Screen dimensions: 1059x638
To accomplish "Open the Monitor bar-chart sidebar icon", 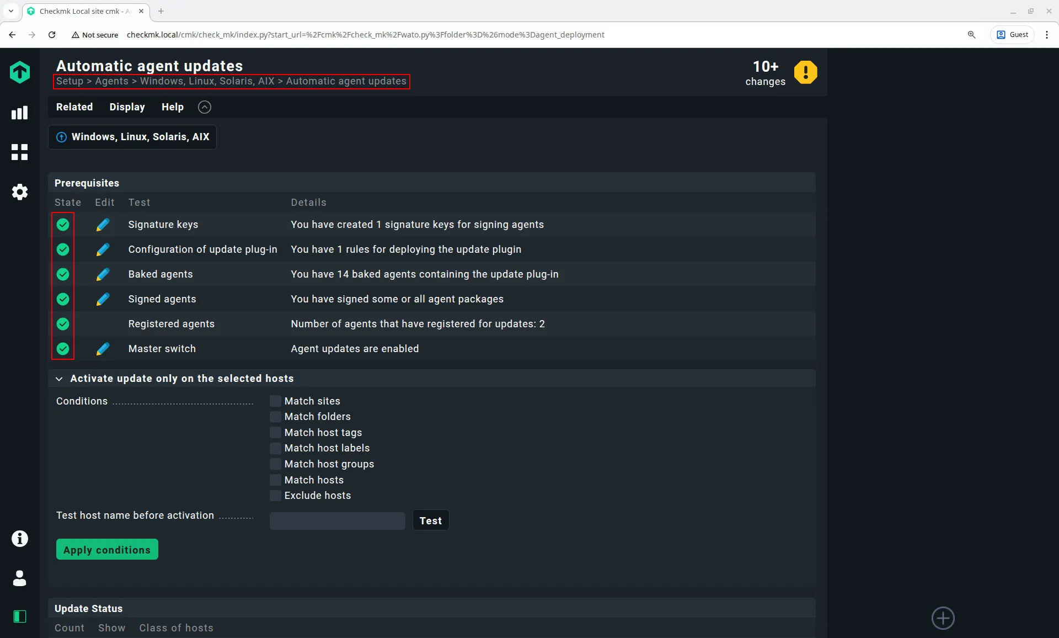I will tap(19, 113).
